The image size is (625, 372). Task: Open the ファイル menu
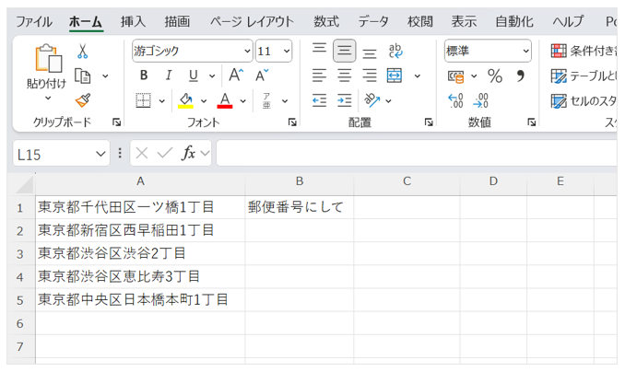(x=33, y=21)
